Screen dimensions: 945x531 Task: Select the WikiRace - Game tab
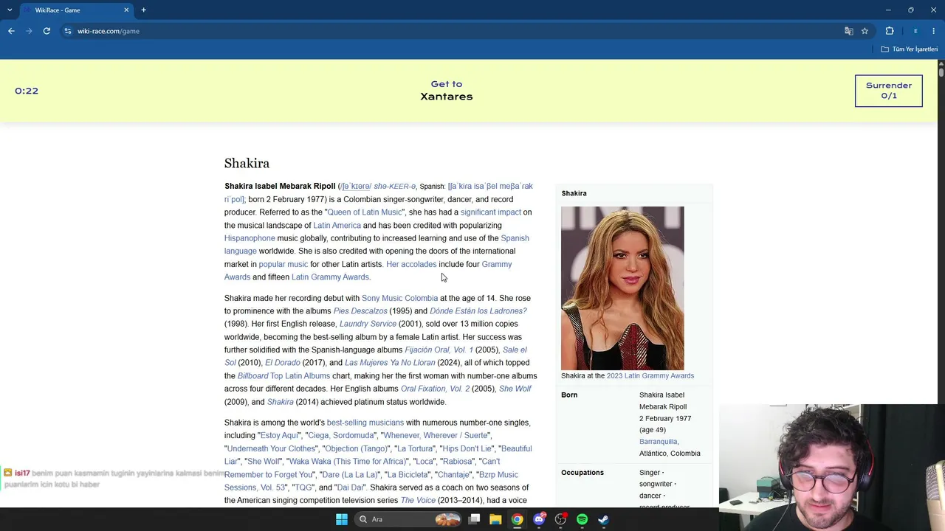[76, 10]
